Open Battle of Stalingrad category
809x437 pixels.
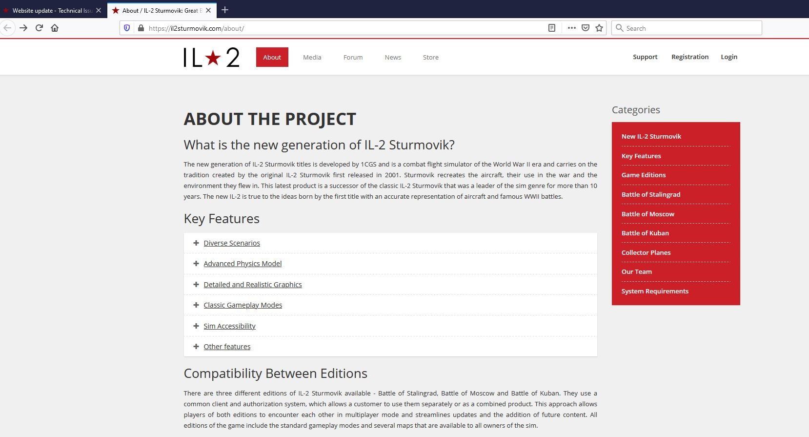point(651,194)
